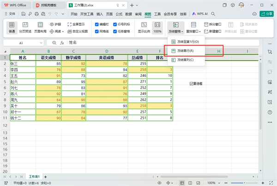Toggle the 复选框 checkbox in the sheet
277x186 pixels.
point(192,84)
